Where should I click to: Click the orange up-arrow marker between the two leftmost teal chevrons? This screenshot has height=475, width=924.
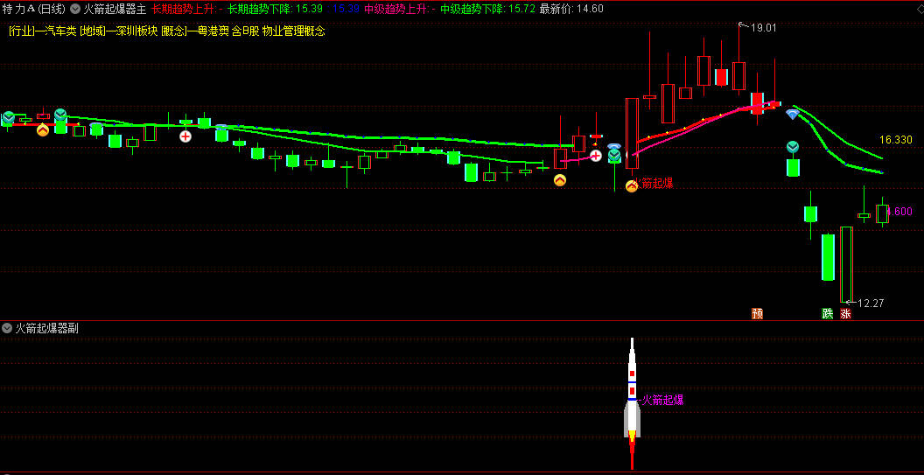43,130
